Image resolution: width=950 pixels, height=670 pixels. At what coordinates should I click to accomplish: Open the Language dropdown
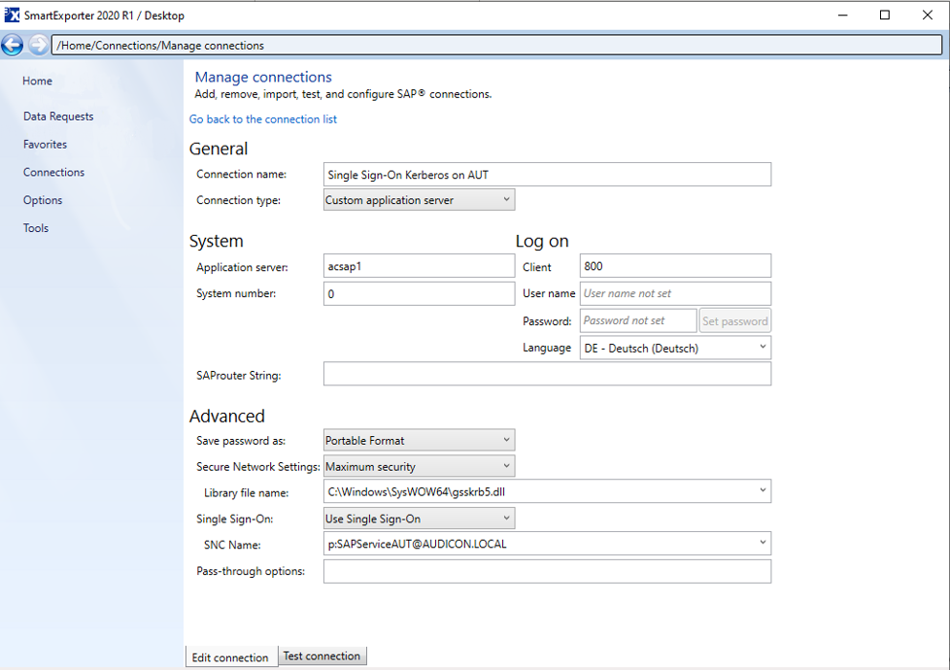[675, 348]
